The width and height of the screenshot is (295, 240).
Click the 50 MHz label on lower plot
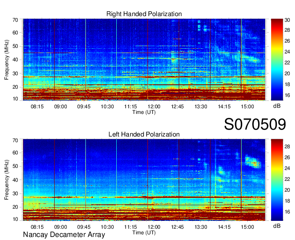[x=15, y=166]
